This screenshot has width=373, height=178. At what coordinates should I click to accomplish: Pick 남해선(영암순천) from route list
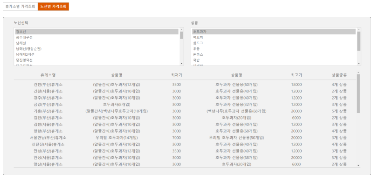click(97, 49)
